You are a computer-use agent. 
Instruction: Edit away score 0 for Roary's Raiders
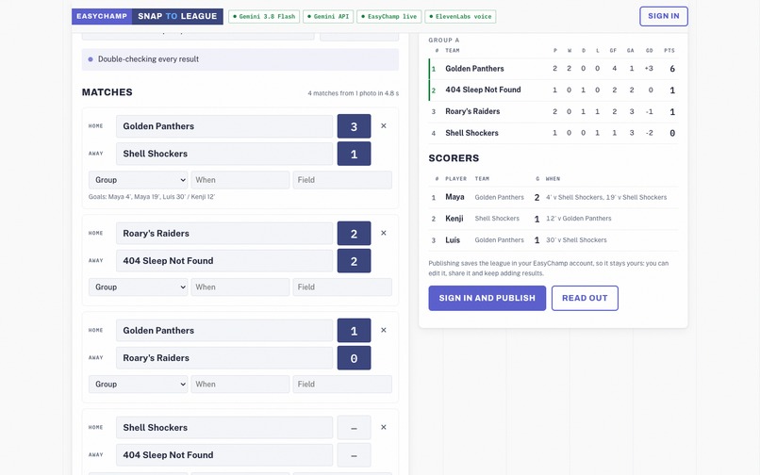pos(354,358)
